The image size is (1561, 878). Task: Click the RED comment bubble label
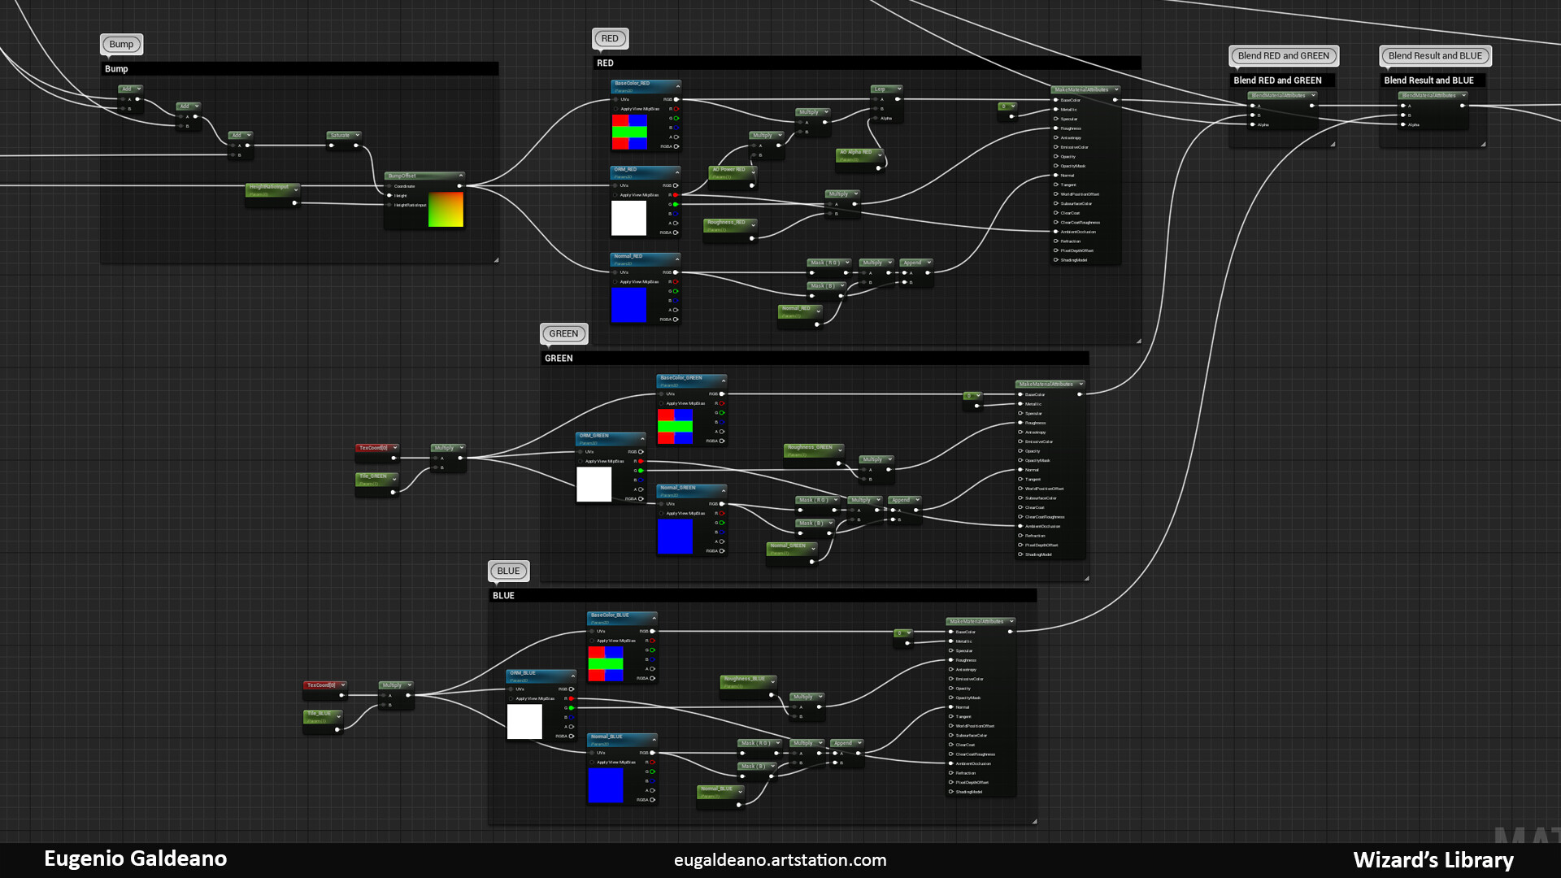610,38
